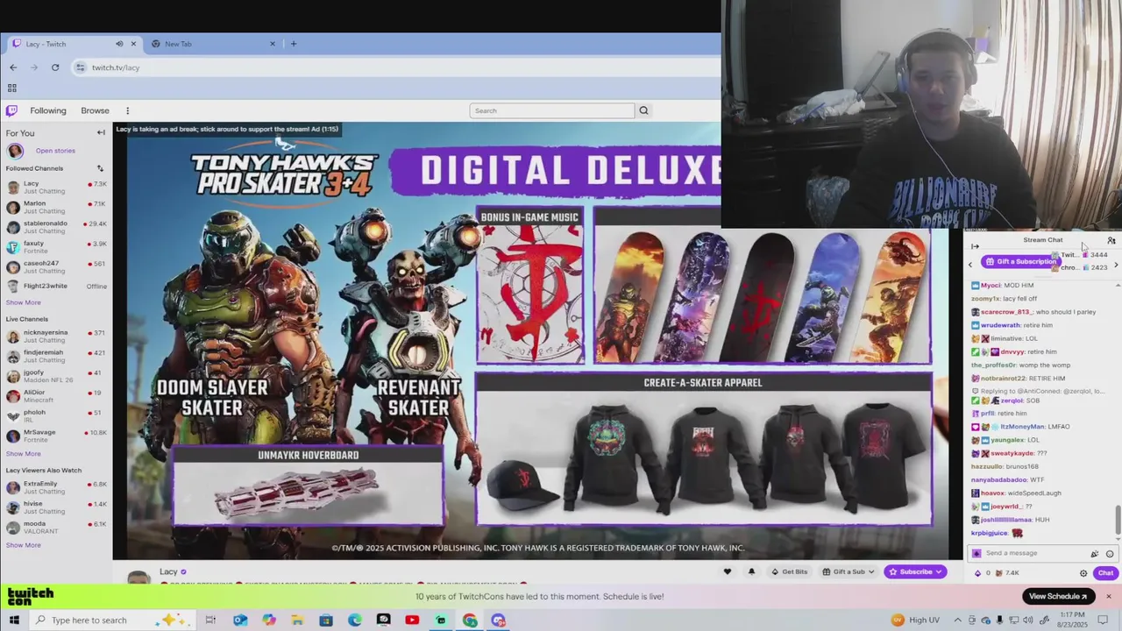This screenshot has height=631, width=1122.
Task: Open chat identity badge picker
Action: coord(976,553)
